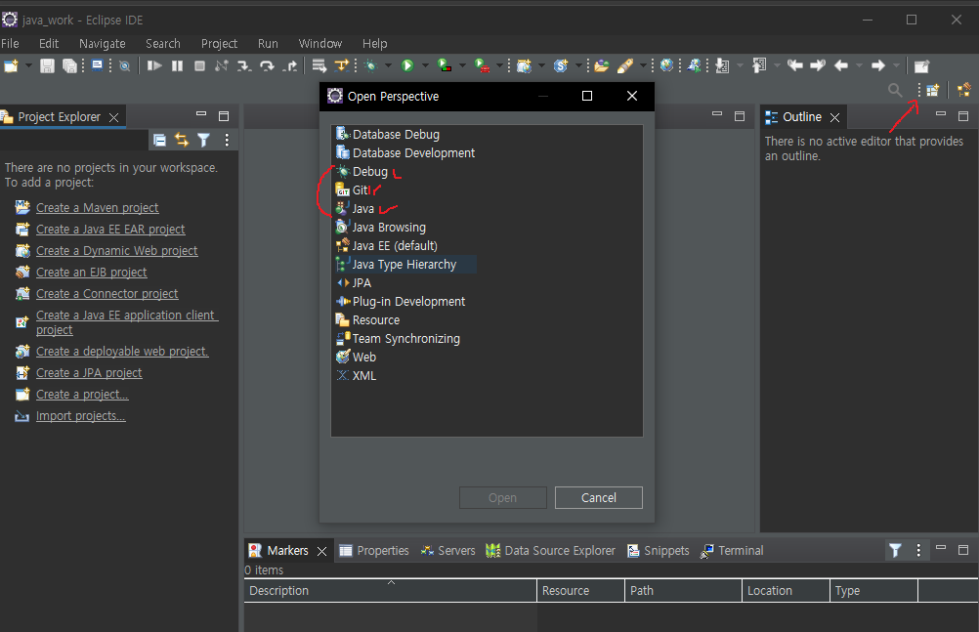Open the dropdown arrow next to Debug icon

tap(388, 65)
